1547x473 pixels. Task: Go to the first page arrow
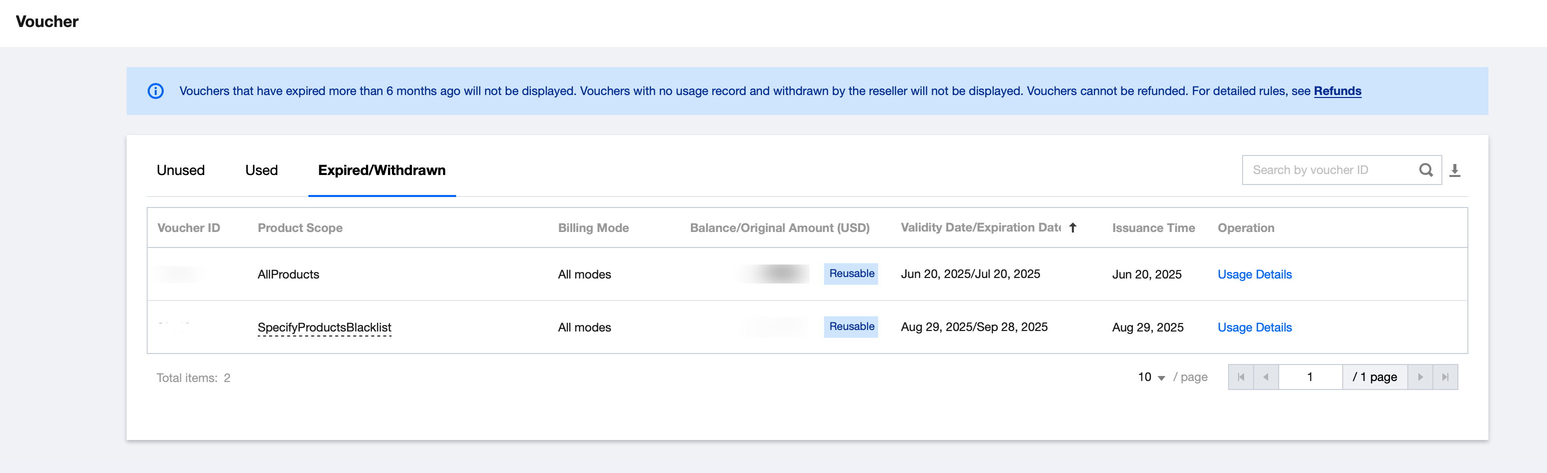[x=1241, y=377]
